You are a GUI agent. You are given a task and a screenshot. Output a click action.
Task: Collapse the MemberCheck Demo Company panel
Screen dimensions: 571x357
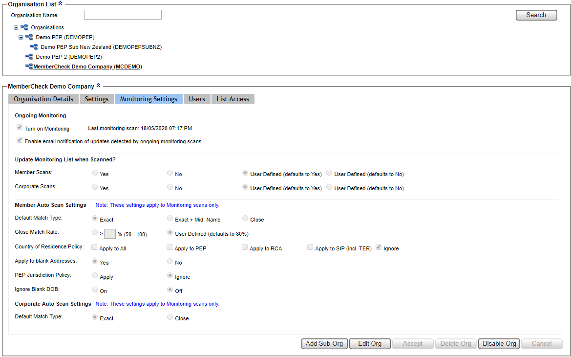coord(98,86)
